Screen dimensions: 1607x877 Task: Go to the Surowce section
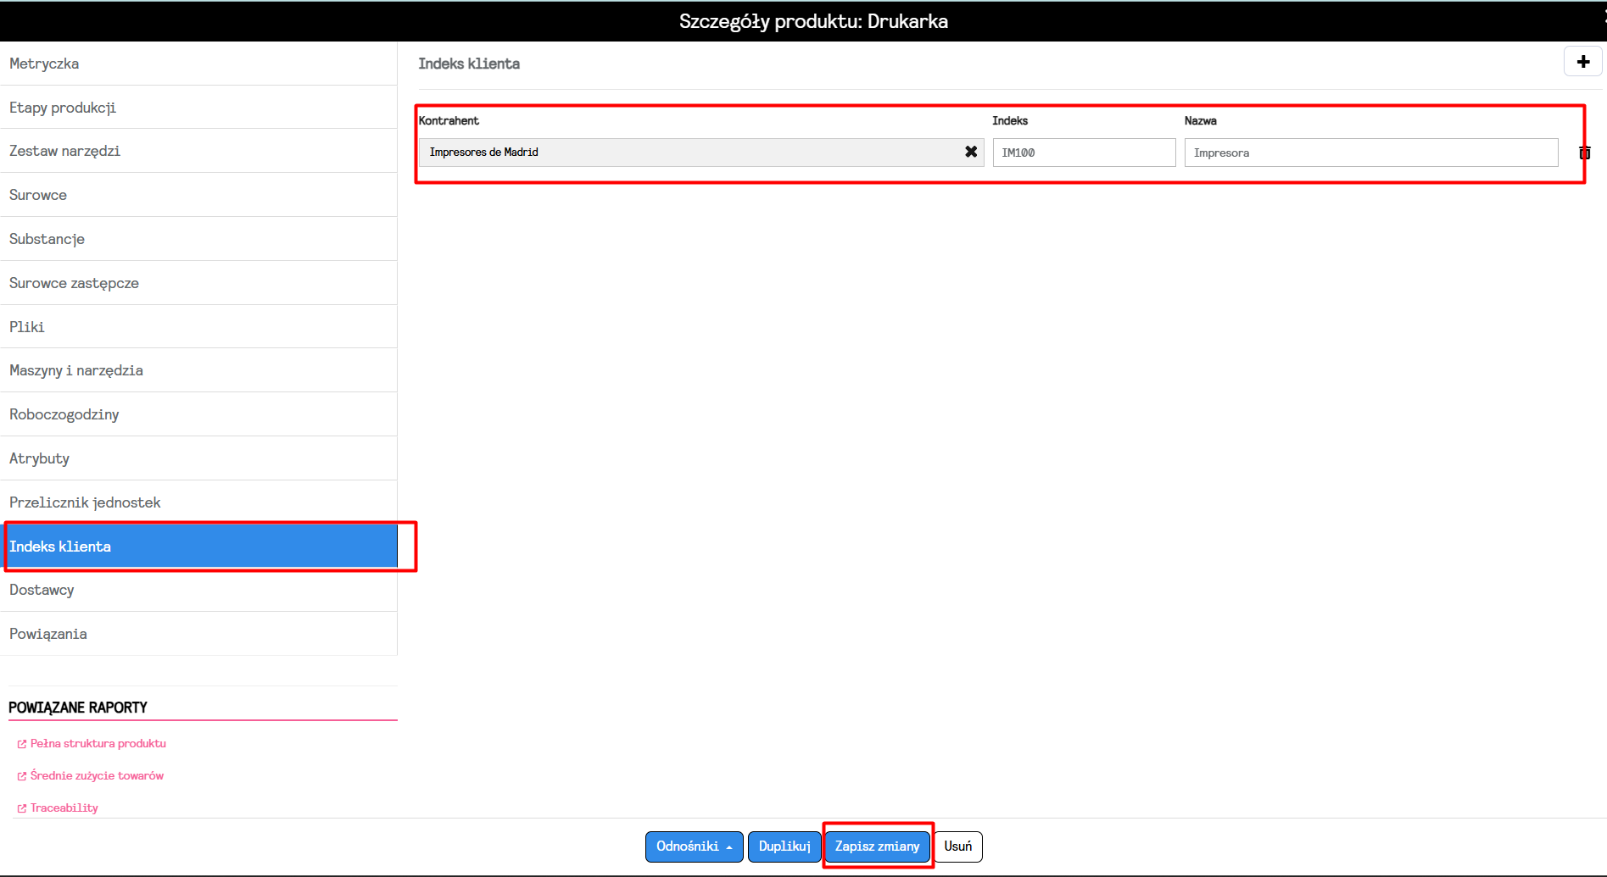coord(38,195)
